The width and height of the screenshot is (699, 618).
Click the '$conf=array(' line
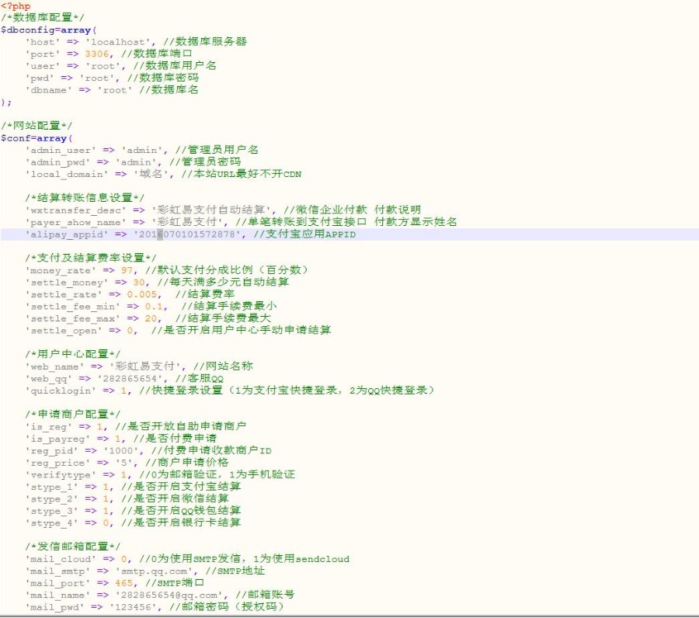(37, 138)
